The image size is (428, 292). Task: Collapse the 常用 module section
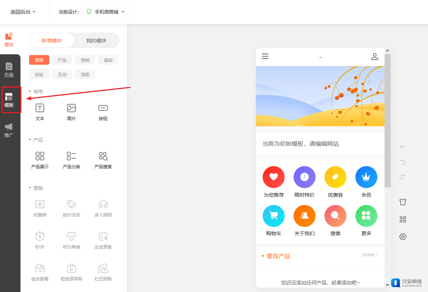click(x=30, y=92)
